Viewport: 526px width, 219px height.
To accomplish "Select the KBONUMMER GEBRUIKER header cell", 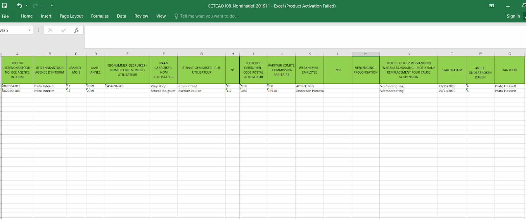I will pos(128,70).
